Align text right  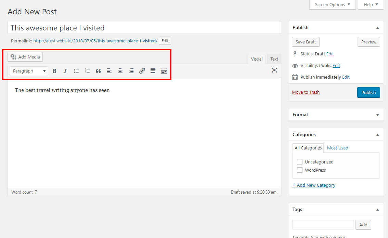[131, 71]
